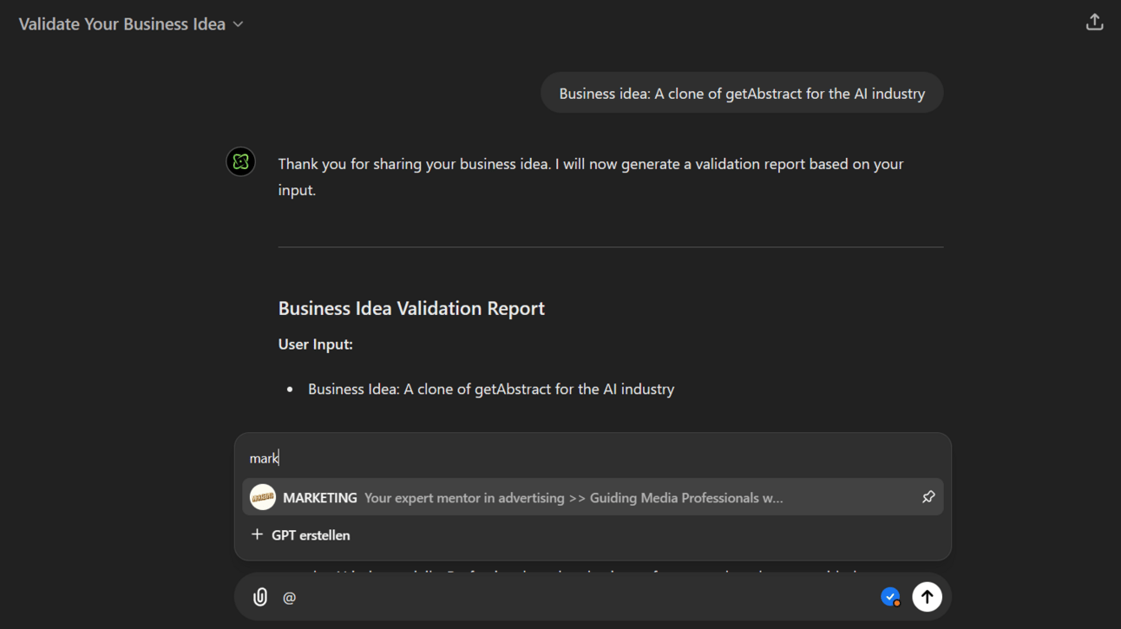1121x629 pixels.
Task: Click the bullet 'Business Idea: A clone of getAbstract'
Action: [491, 389]
